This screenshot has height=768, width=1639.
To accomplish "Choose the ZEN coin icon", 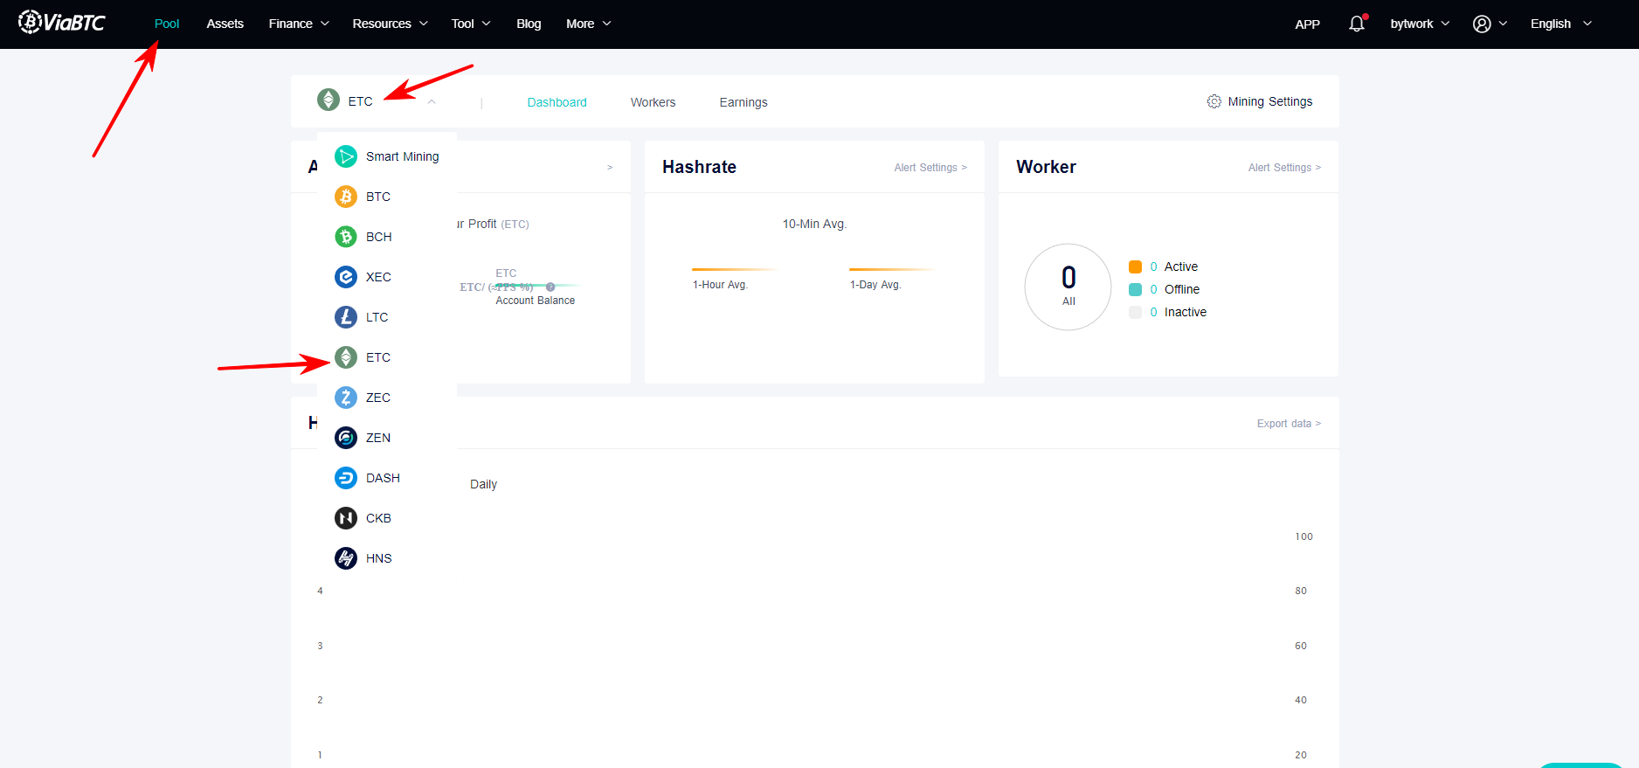I will tap(346, 438).
